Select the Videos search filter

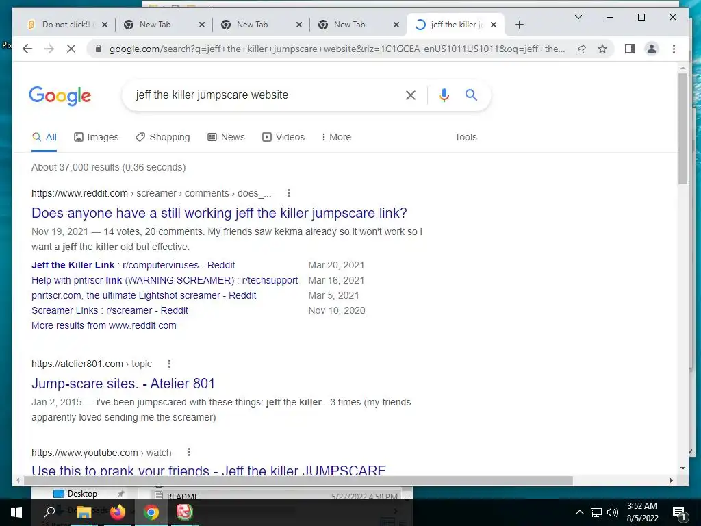[283, 137]
